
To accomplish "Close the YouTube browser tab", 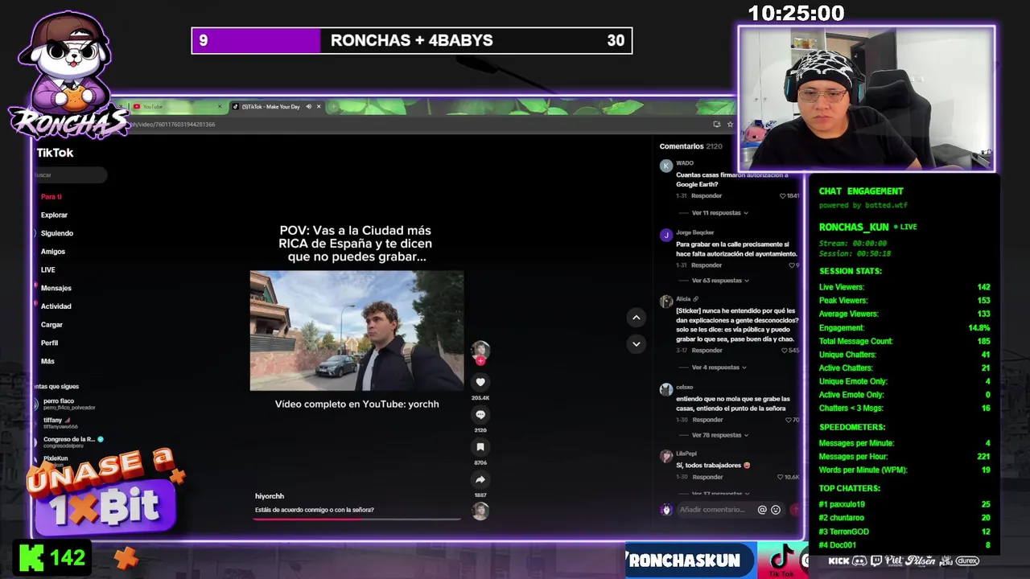I will 219,106.
